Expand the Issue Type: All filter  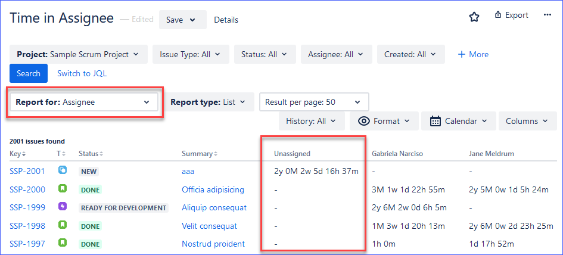coord(191,54)
